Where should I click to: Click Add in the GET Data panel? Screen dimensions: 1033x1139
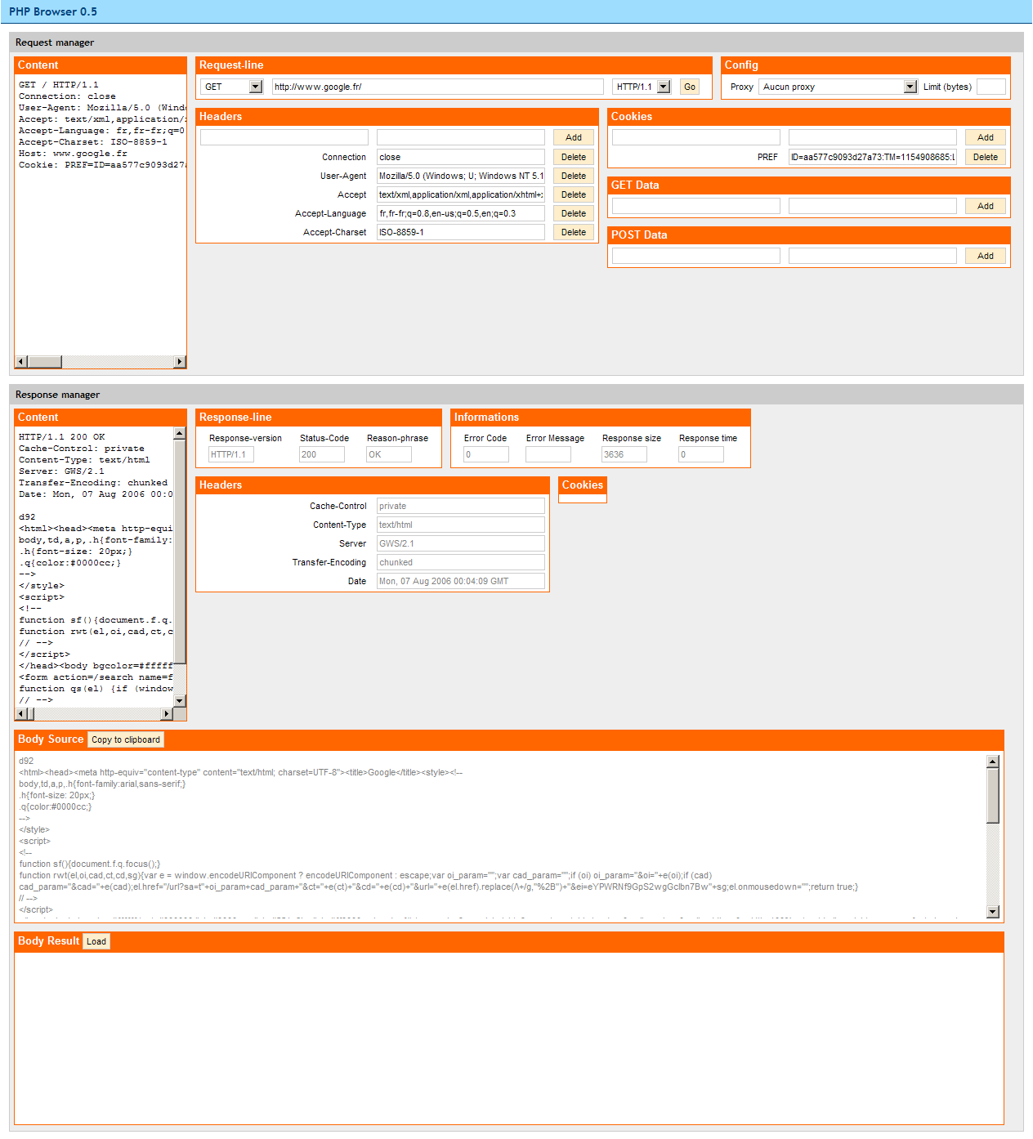click(986, 206)
